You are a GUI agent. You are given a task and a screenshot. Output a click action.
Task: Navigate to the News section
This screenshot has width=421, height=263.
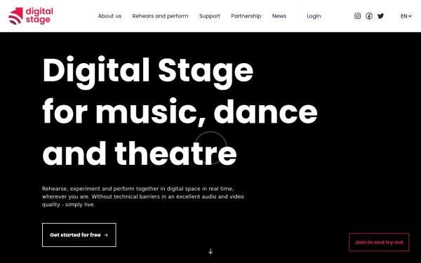coord(279,16)
